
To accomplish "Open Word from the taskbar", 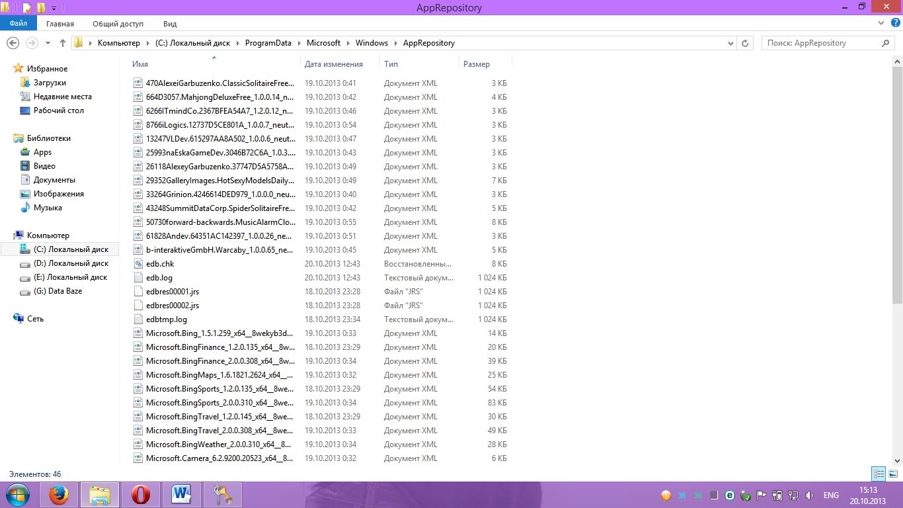I will 180,495.
